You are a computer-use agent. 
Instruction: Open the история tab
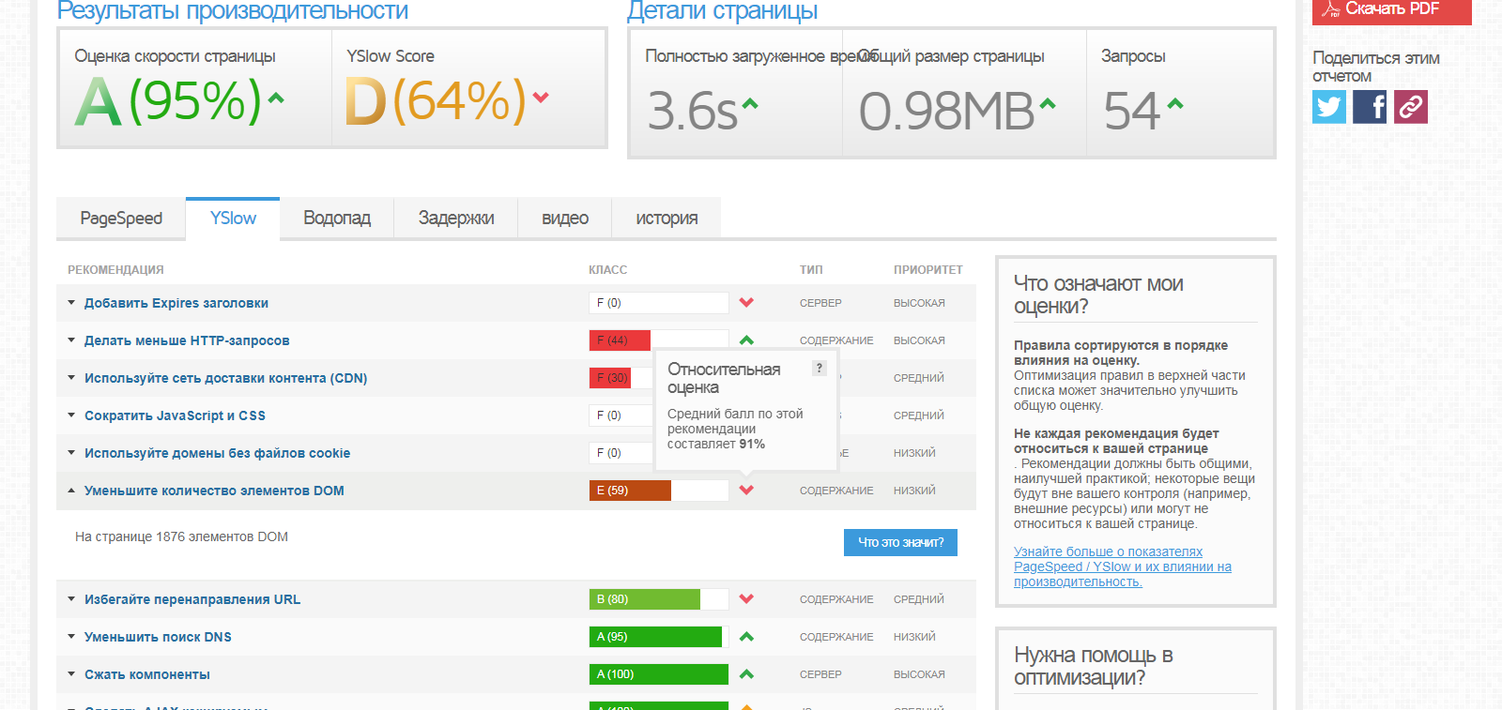667,219
